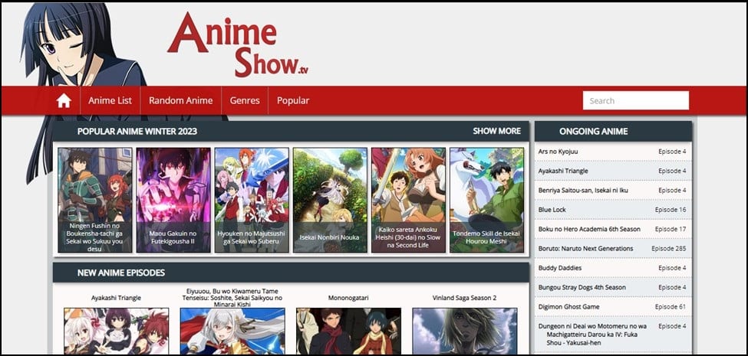Screen dimensions: 748x356
Task: Go to the Home icon in navbar
Action: pos(64,100)
